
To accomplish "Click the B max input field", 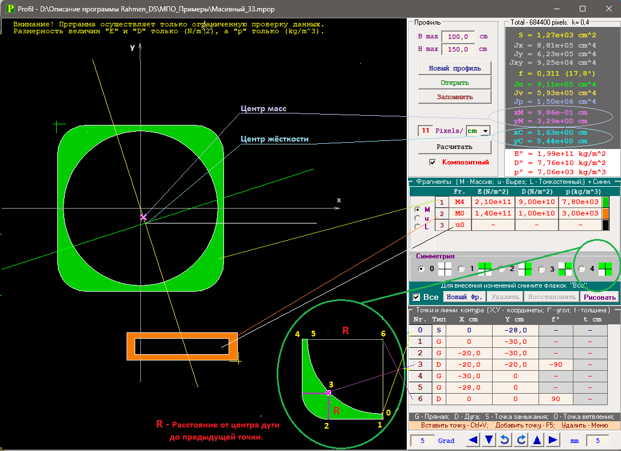I will pyautogui.click(x=458, y=37).
